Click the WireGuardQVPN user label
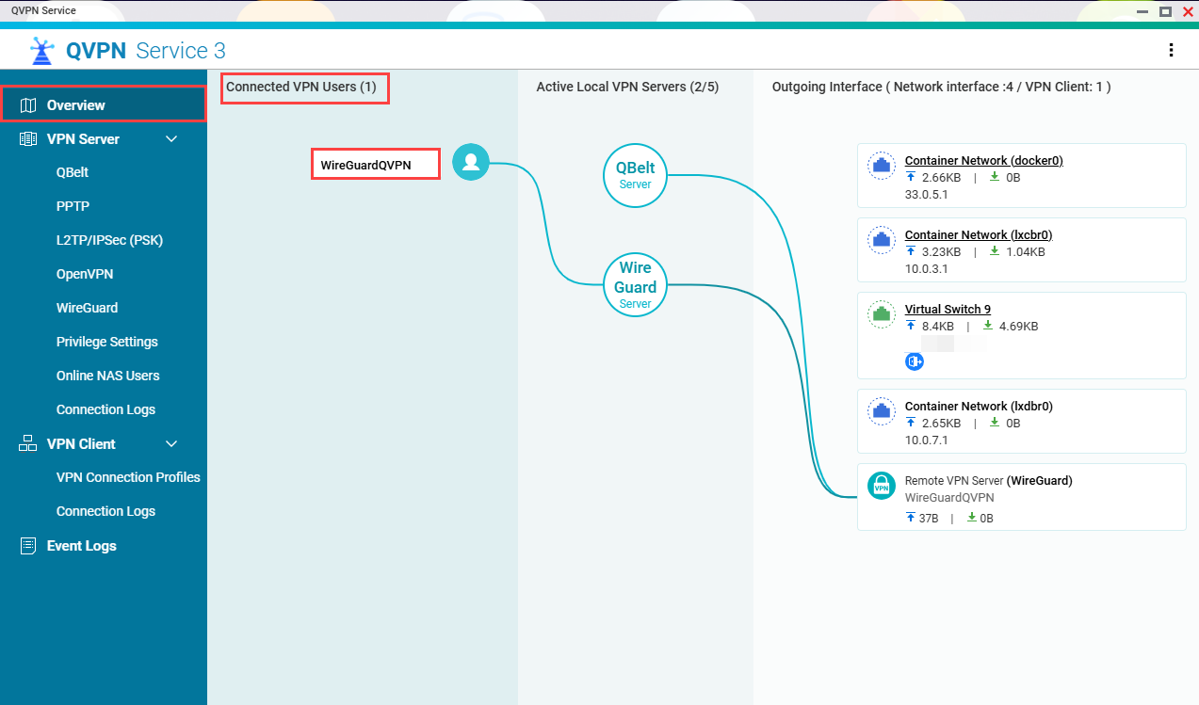 point(375,162)
